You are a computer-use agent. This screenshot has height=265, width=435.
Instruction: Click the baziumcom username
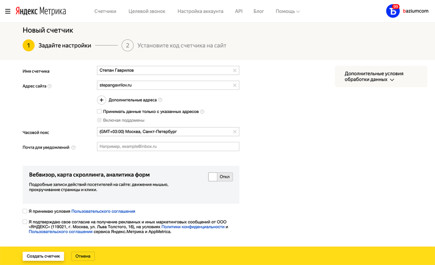coord(415,11)
